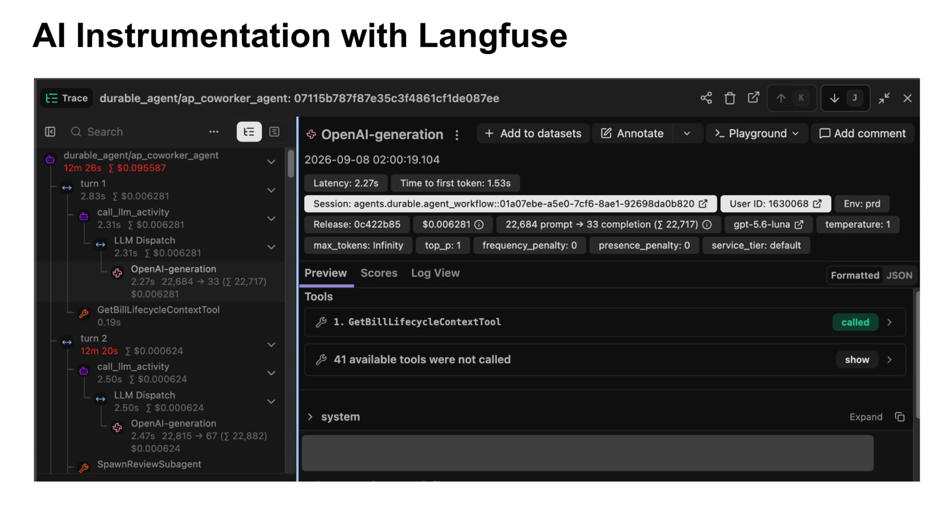Show the 41 tools not called
Image resolution: width=951 pixels, height=531 pixels.
point(857,360)
